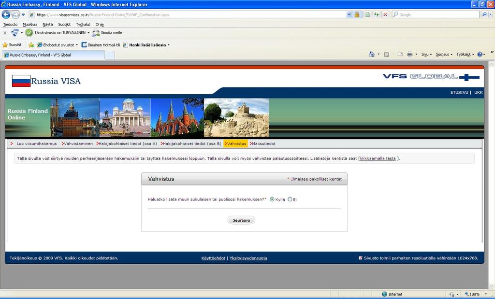Stop page loading with the red X icon
Screen dimensions: 495x299
(x=385, y=14)
